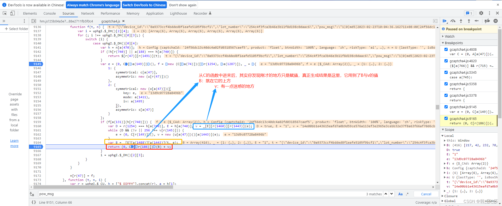The height and width of the screenshot is (206, 502).
Task: Jump to previous search match
Action: (386, 194)
